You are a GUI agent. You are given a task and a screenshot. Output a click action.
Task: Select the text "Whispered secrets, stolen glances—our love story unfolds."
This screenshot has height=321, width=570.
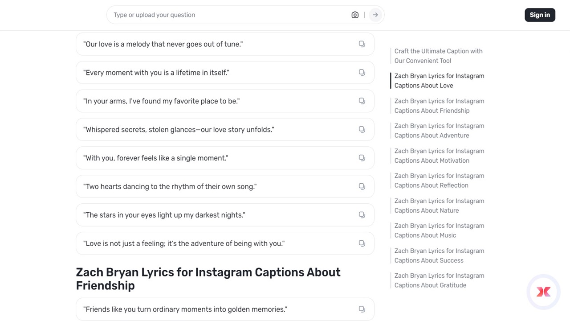(179, 130)
